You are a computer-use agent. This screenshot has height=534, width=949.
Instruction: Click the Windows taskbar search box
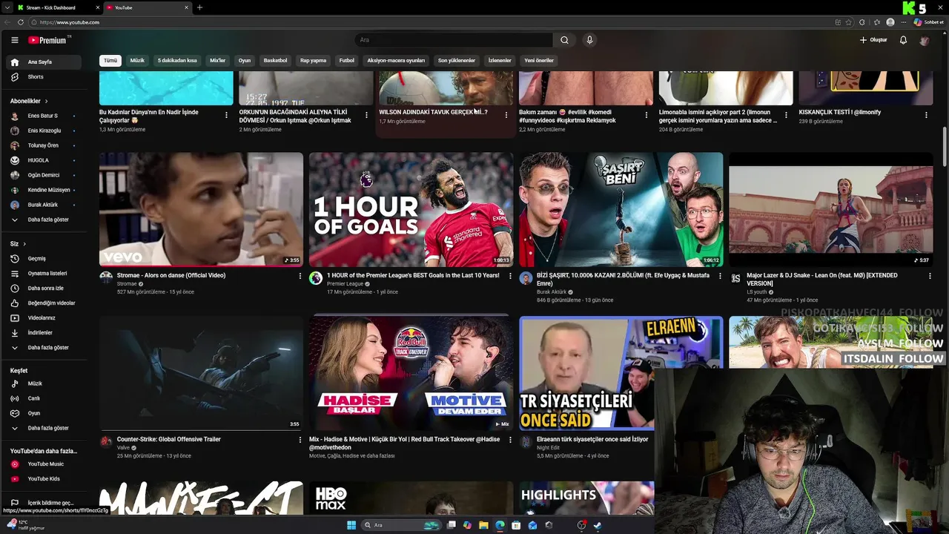click(x=402, y=525)
